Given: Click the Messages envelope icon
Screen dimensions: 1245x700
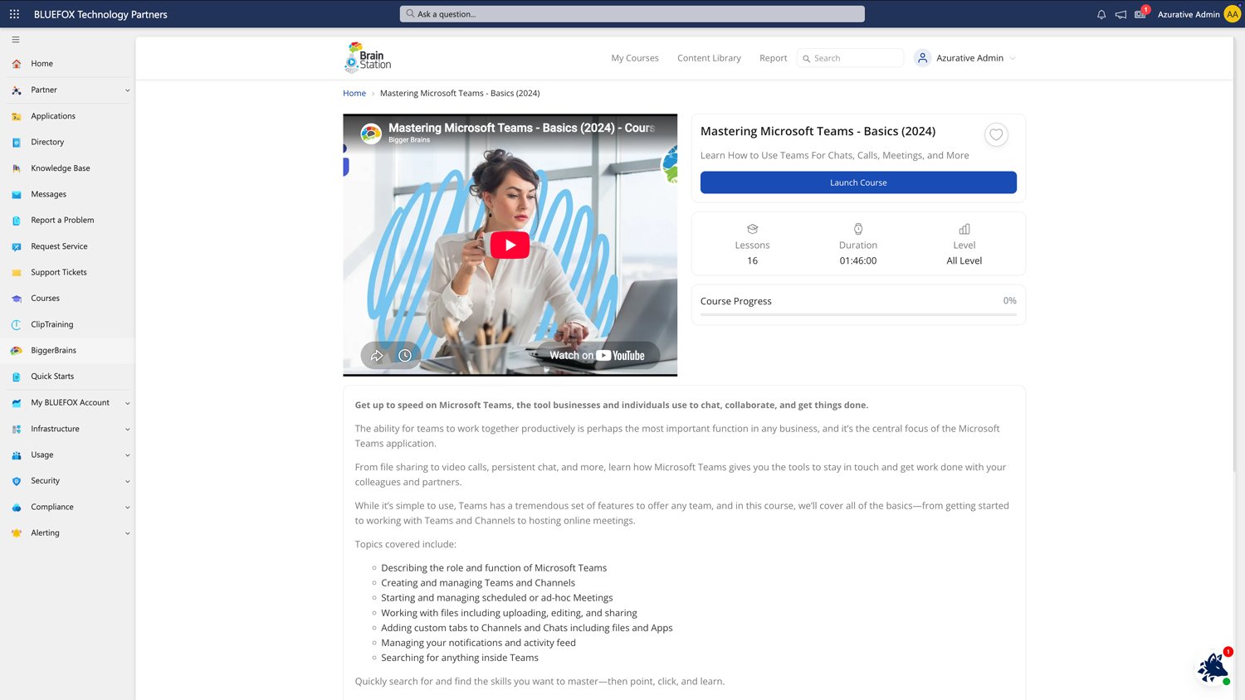Looking at the screenshot, I should point(17,195).
